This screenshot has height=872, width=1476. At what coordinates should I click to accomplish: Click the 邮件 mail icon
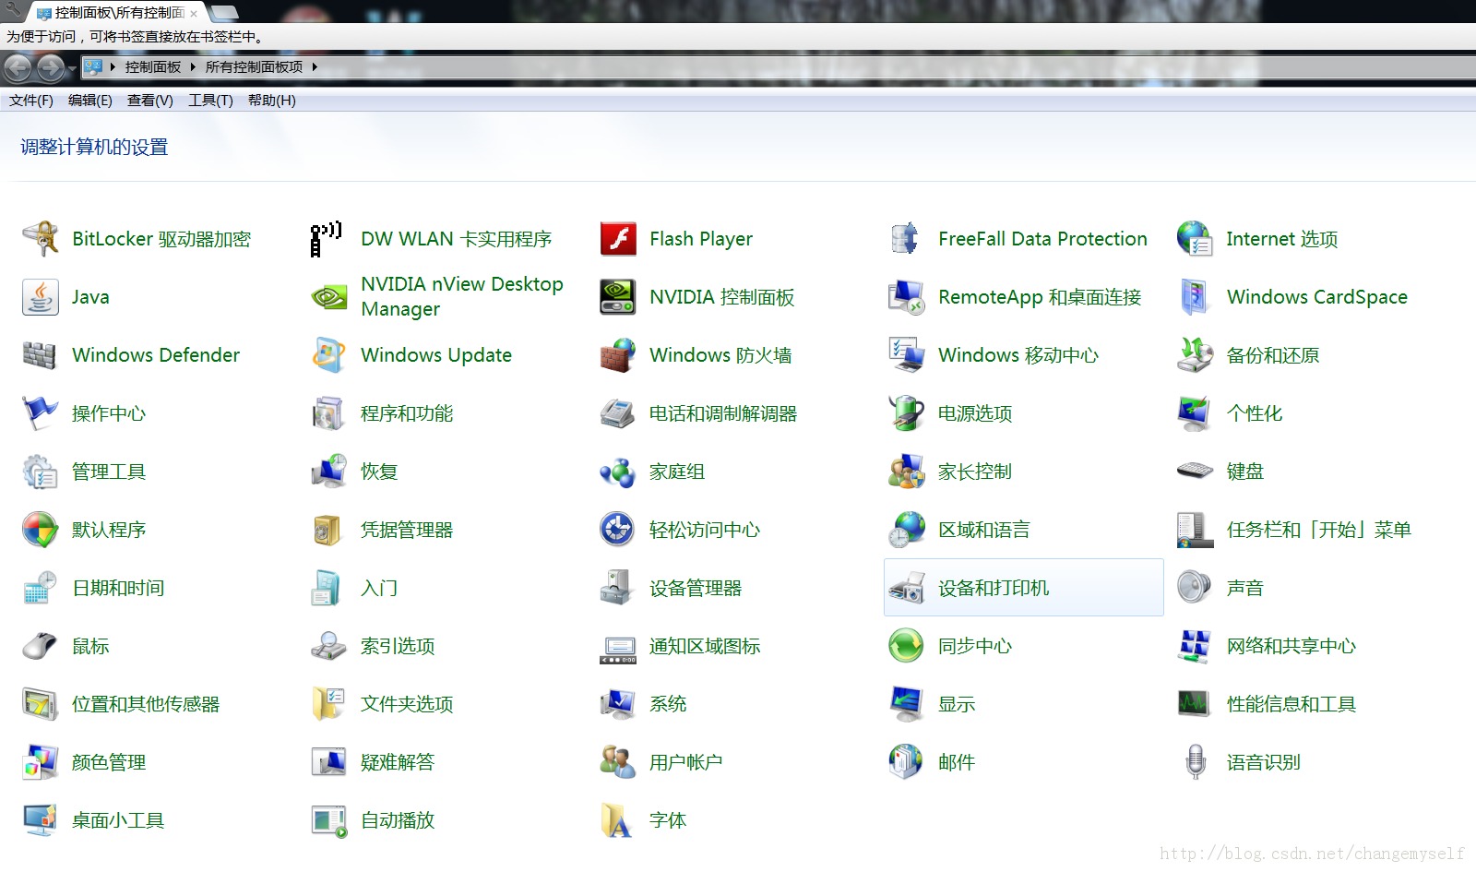point(906,762)
